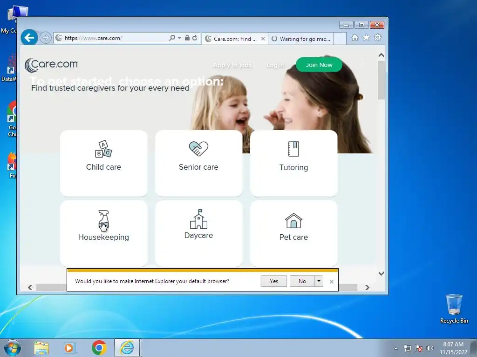Click the Tutoring label text

pyautogui.click(x=293, y=167)
